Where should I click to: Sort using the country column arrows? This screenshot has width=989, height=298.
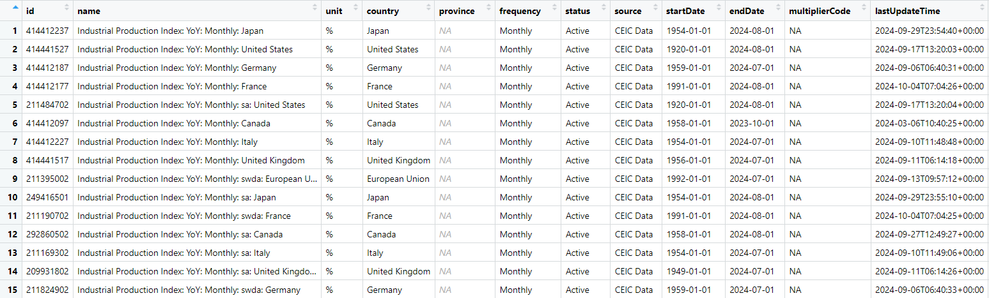coord(428,8)
